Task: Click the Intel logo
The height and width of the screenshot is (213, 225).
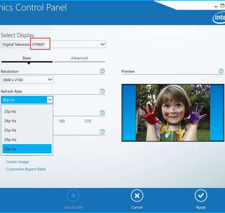Action: pos(219,17)
